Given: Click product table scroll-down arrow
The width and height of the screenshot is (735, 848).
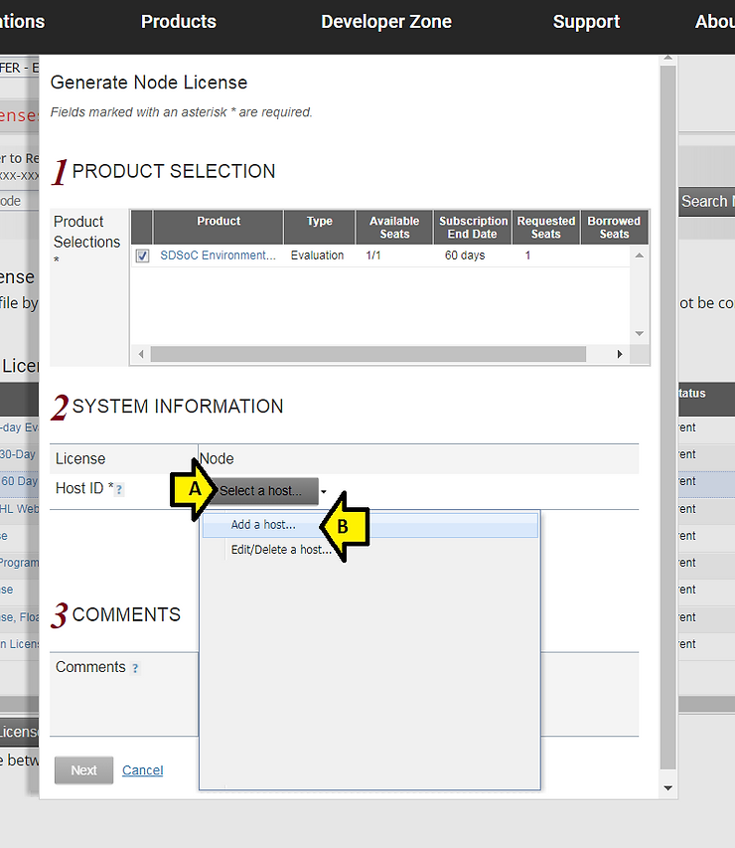Looking at the screenshot, I should tap(640, 334).
